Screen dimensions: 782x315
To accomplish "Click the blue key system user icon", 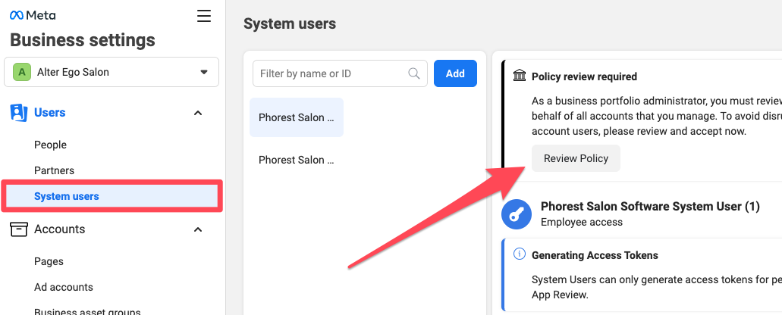I will coord(517,214).
